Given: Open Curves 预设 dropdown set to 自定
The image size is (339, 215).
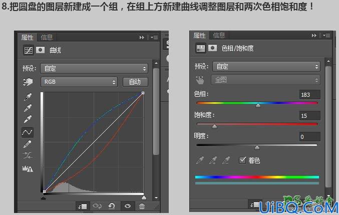Looking at the screenshot, I should click(x=94, y=69).
